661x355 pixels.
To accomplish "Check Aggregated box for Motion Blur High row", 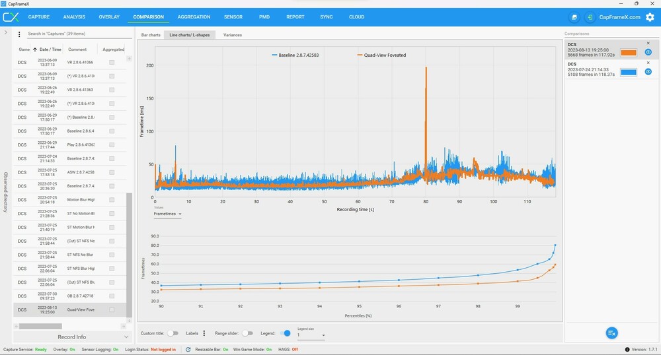I will [112, 200].
